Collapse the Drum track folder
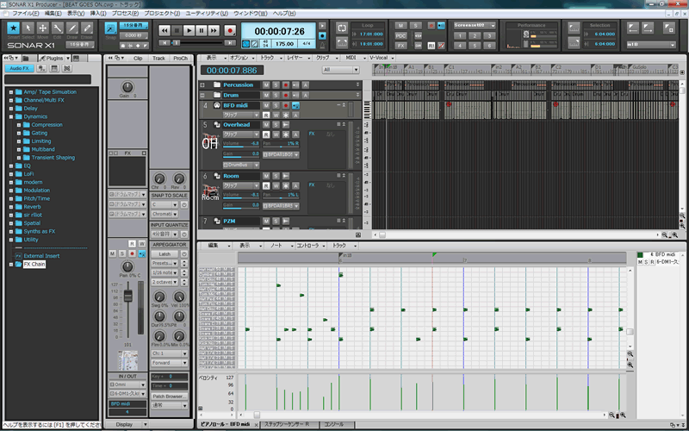Screen dimensions: 689x431 tap(202, 95)
